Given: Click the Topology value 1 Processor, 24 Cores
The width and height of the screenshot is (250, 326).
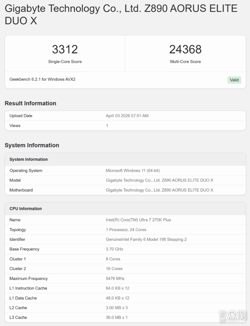Looking at the screenshot, I should click(126, 230).
